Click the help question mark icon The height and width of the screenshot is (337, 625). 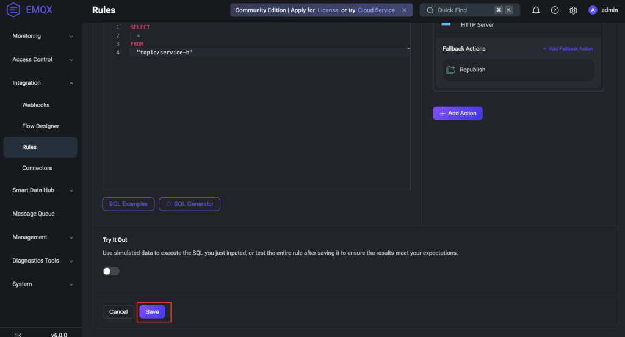[555, 10]
